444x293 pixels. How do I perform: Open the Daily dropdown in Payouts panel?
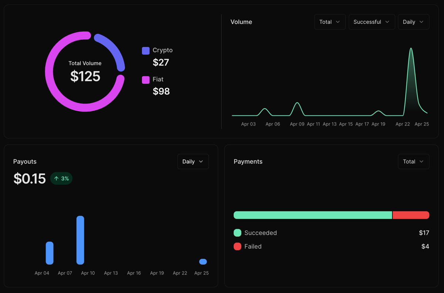tap(193, 162)
